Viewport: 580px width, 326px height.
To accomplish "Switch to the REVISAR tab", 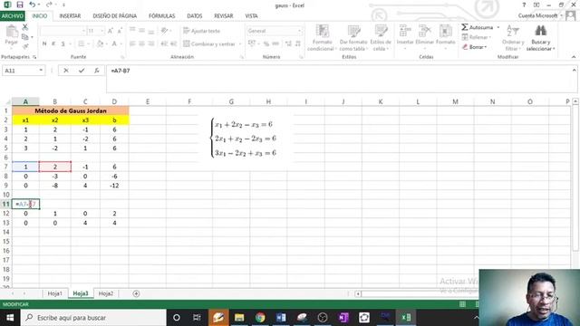I will [x=224, y=16].
